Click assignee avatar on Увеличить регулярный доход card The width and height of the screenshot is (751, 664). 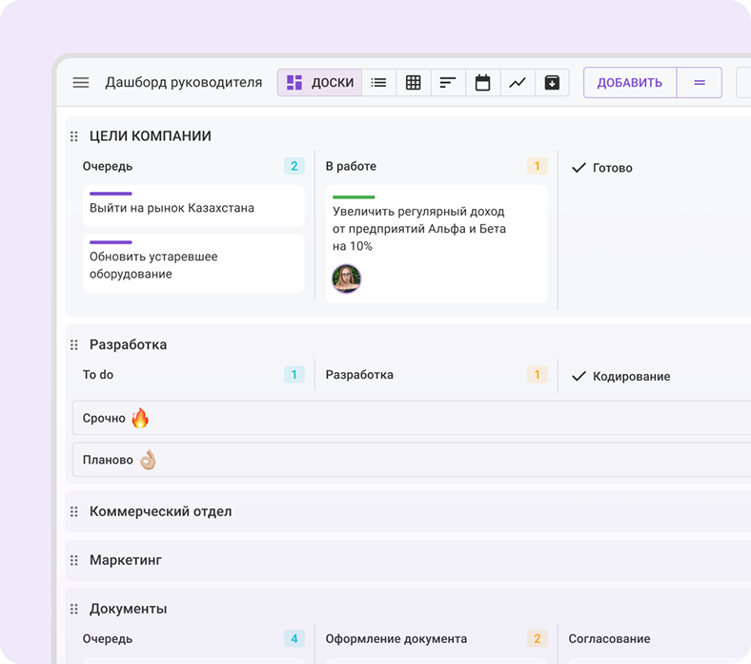[x=346, y=279]
